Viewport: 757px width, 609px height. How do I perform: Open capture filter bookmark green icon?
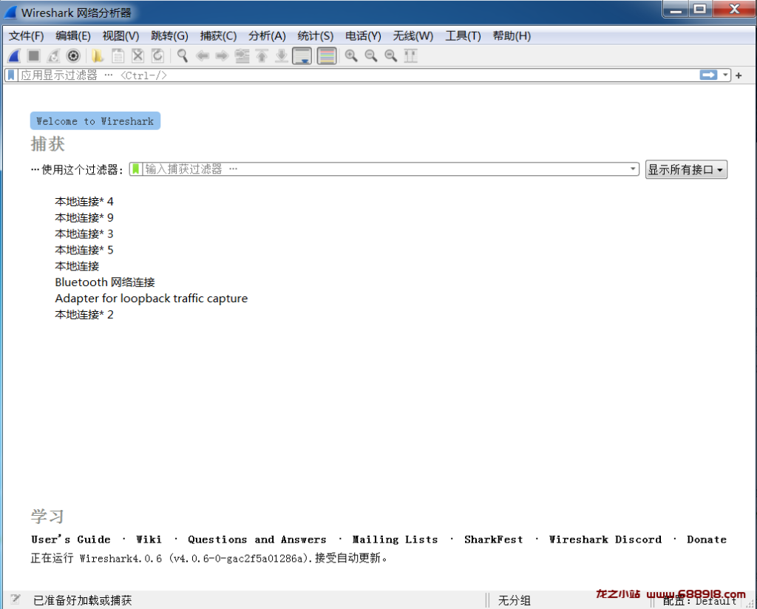(x=136, y=169)
